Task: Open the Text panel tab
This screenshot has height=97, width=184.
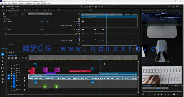Action: point(59,10)
